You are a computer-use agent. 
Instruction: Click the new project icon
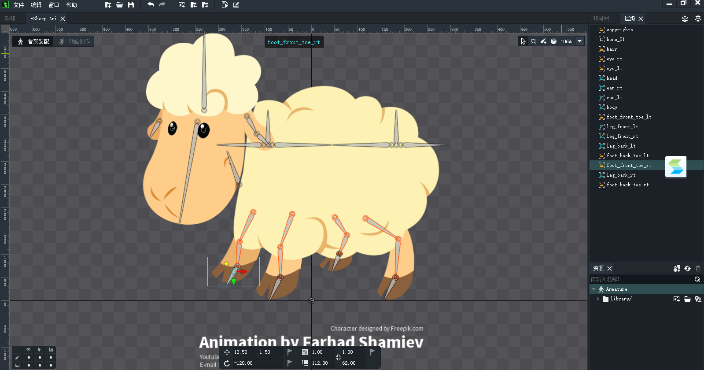click(x=108, y=5)
